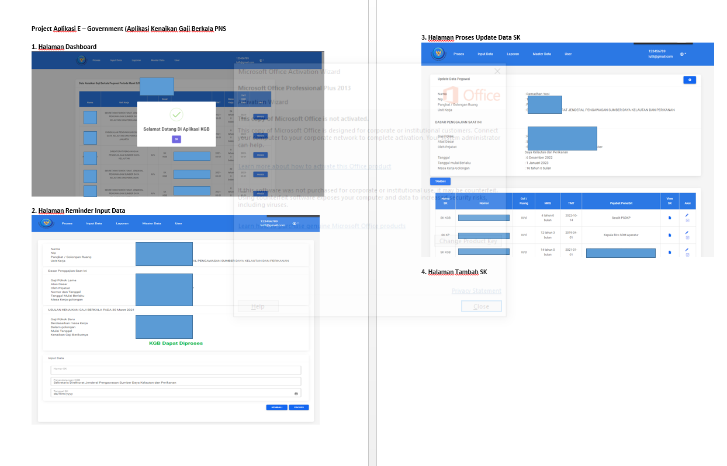Image resolution: width=727 pixels, height=466 pixels.
Task: View the SK document in the Kepala Biro SDM Aparatur row
Action: (x=670, y=235)
